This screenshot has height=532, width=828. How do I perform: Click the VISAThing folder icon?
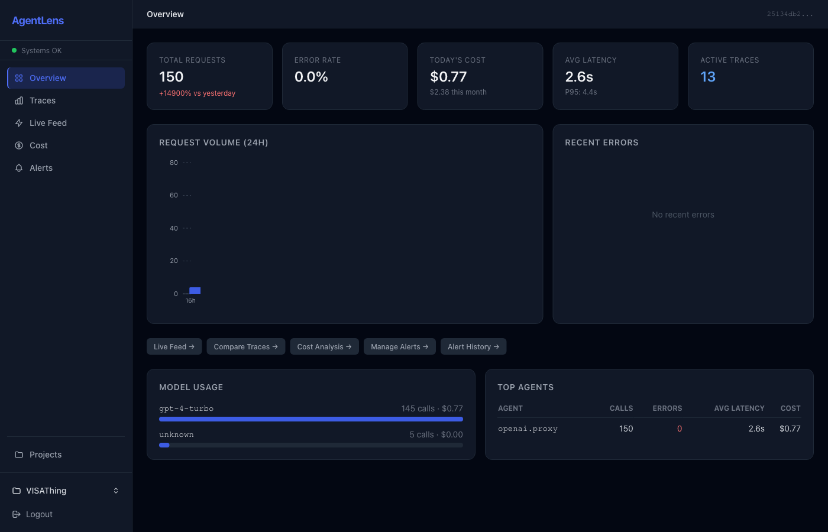pyautogui.click(x=17, y=491)
